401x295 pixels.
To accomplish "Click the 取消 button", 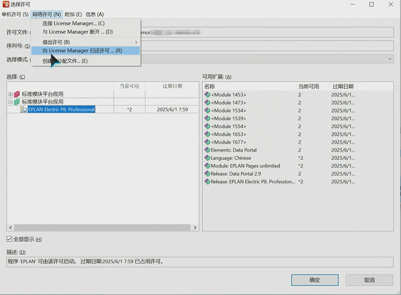I will pos(369,280).
